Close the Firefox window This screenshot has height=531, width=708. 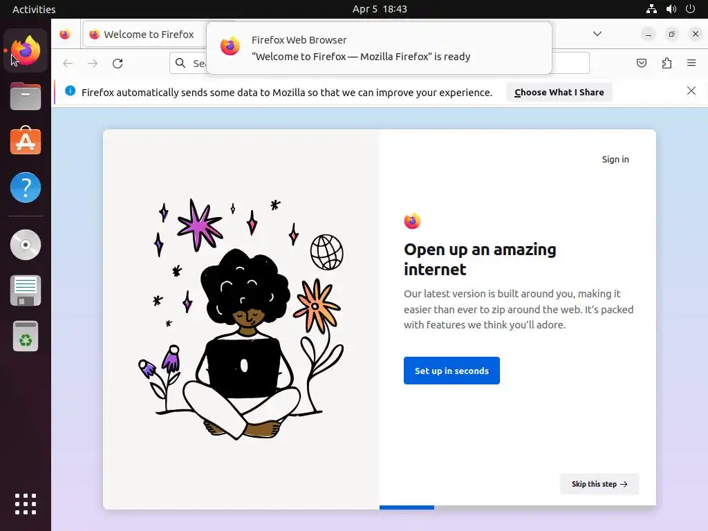tap(696, 35)
